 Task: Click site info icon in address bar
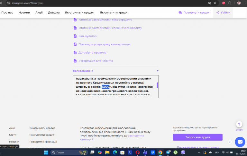point(8,3)
